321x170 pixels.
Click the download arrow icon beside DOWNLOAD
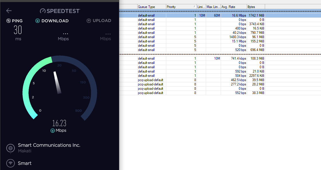click(38, 21)
